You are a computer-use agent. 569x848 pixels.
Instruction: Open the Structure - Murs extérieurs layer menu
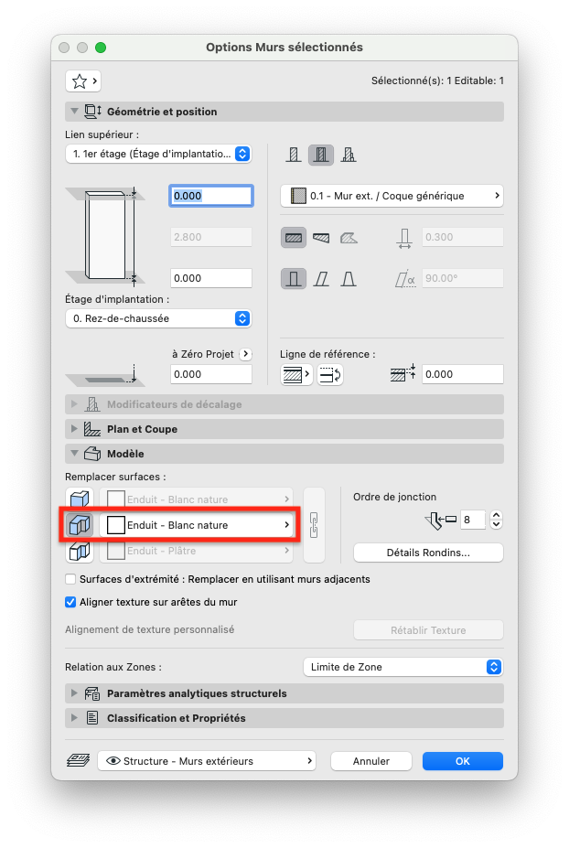click(x=207, y=761)
